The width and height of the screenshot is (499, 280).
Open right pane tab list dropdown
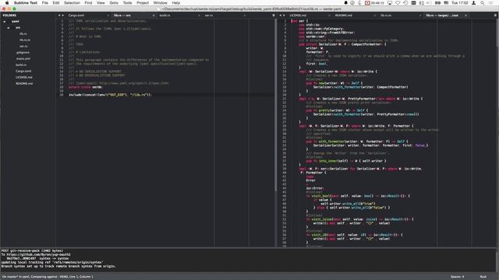coord(496,16)
